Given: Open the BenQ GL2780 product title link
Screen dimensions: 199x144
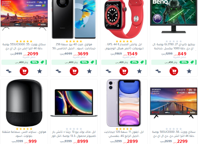Looking at the screenshot, I should pos(174,46).
